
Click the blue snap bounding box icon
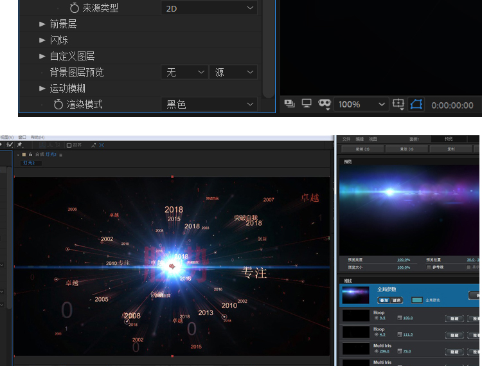tap(102, 145)
